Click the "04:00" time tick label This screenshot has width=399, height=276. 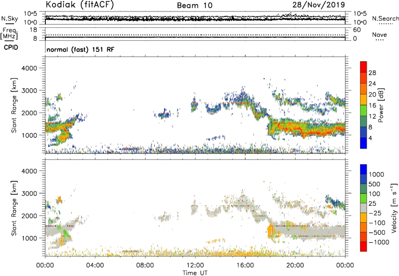[x=95, y=266]
